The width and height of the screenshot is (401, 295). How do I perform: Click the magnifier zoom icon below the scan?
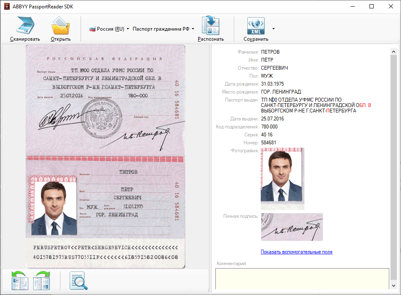point(79,281)
